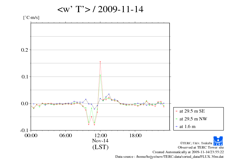This screenshot has width=229, height=161.
Task: Click x-axis label '12:00'
Action: [x=100, y=136]
